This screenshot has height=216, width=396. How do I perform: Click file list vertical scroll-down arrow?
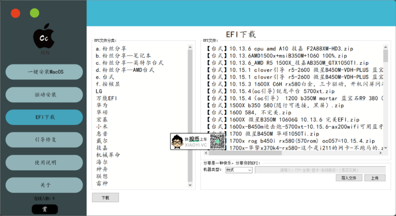pyautogui.click(x=385, y=148)
